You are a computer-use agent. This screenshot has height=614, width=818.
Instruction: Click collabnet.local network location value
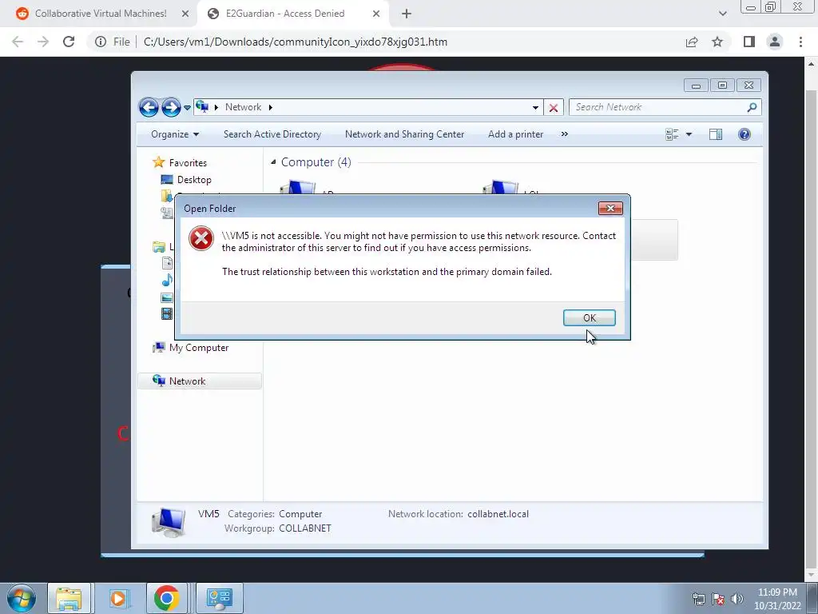pyautogui.click(x=498, y=514)
